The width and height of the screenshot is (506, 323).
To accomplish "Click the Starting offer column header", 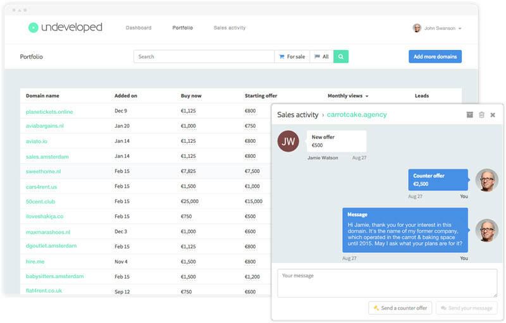I will (x=261, y=95).
